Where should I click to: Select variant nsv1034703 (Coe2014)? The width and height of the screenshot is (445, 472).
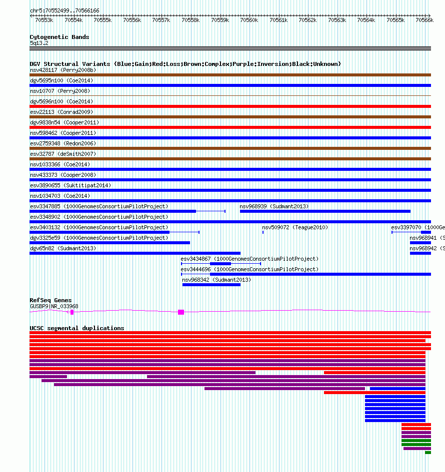coord(60,196)
